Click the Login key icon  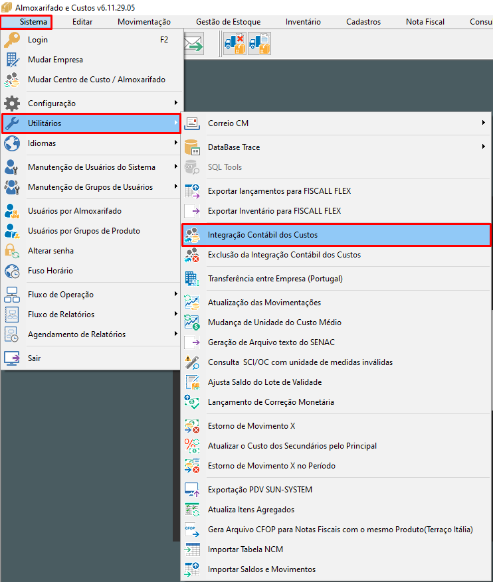pos(12,40)
